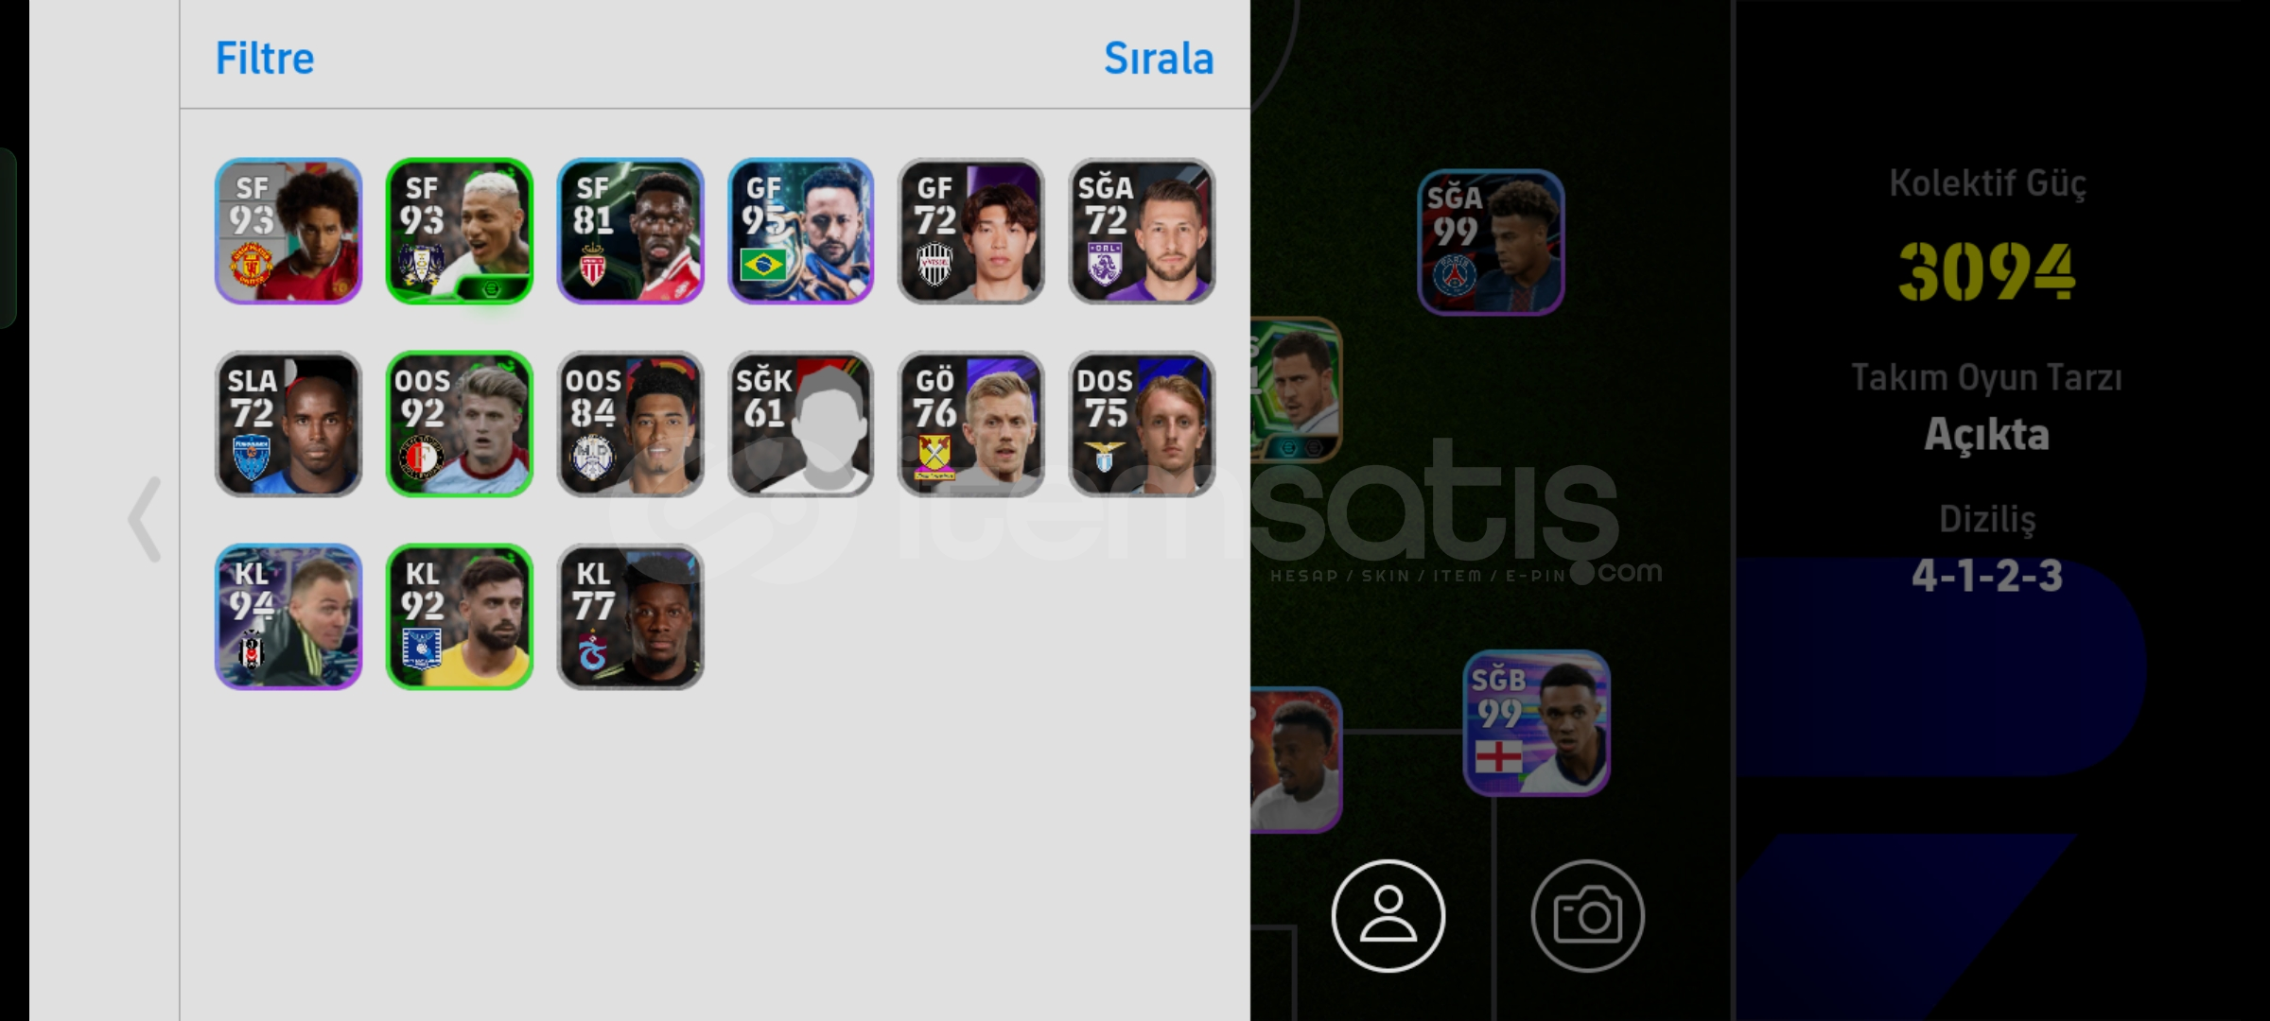
Task: Select the GF 72 player card
Action: tap(971, 231)
